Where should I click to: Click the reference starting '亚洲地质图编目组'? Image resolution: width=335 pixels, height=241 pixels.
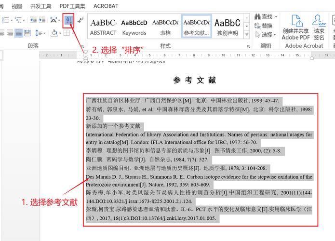176,168
